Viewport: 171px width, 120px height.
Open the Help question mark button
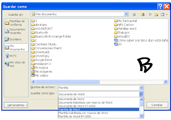(x=160, y=6)
